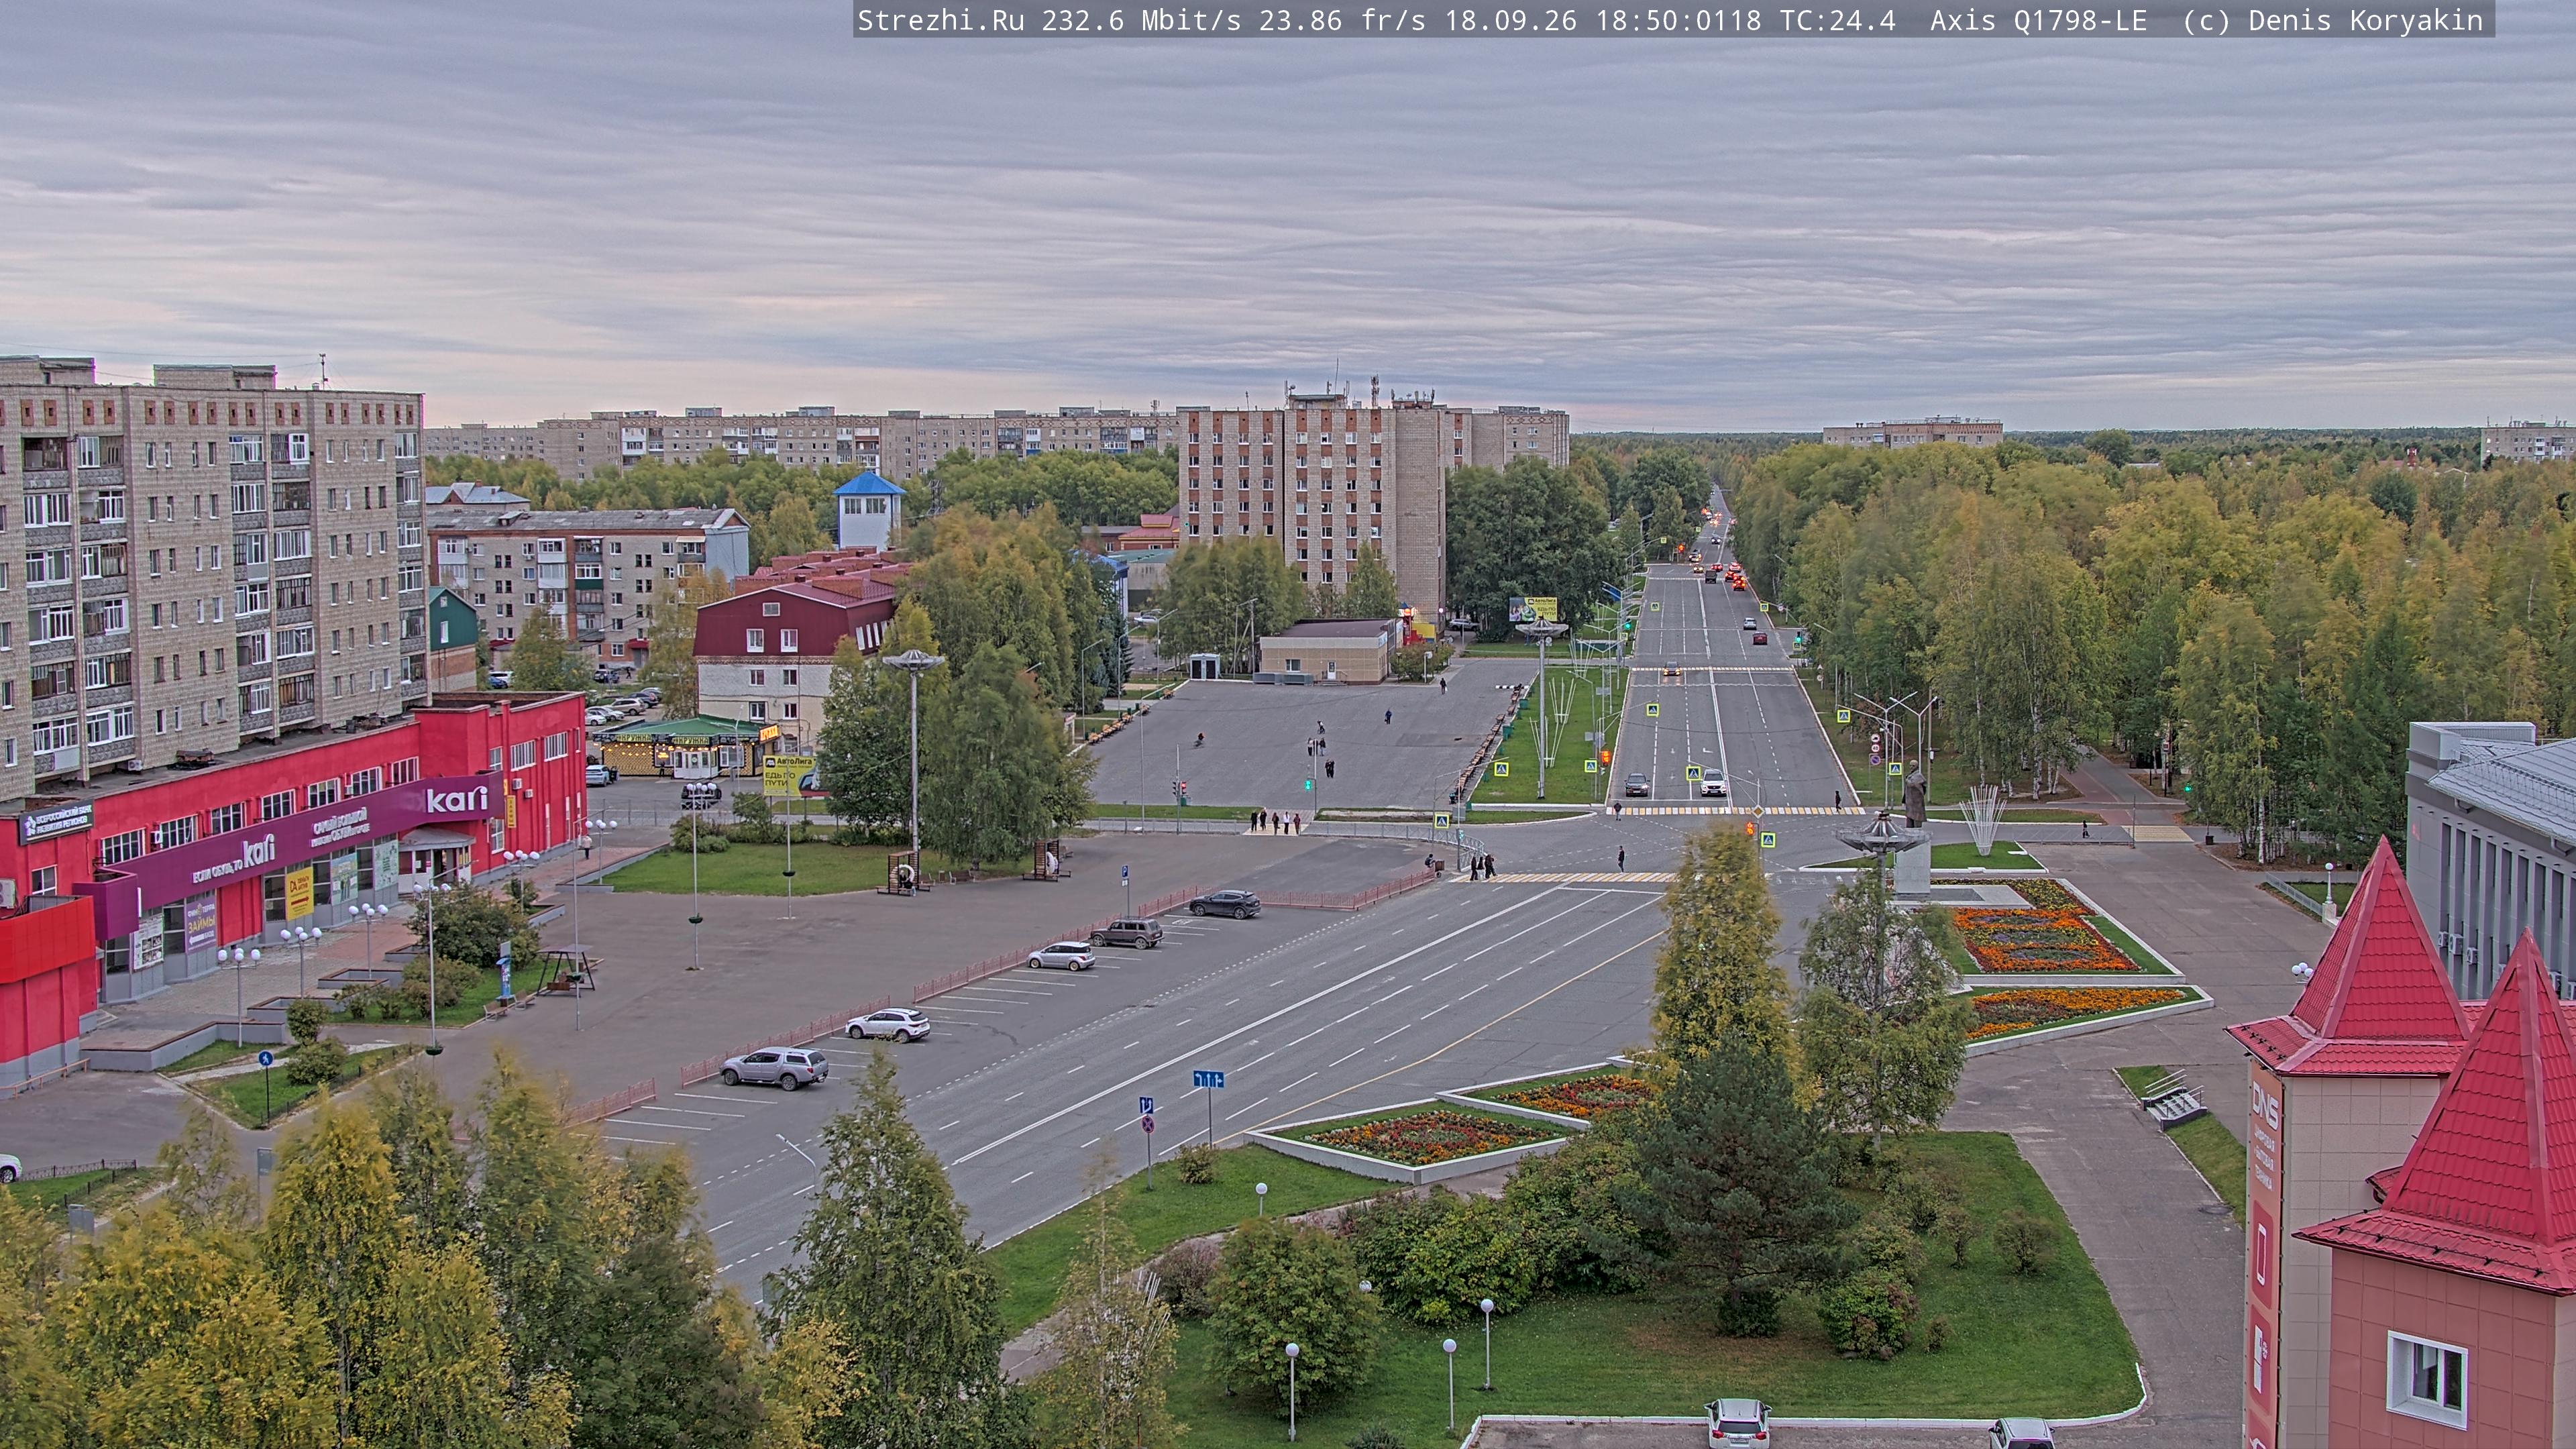Click the bank sign on red building
The width and height of the screenshot is (2576, 1449).
[56, 823]
